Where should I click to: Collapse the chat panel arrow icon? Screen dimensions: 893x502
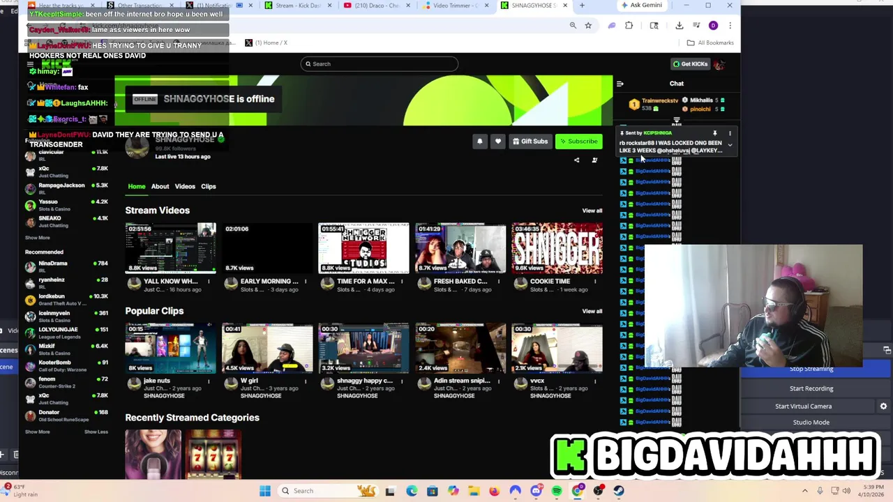[x=620, y=84]
